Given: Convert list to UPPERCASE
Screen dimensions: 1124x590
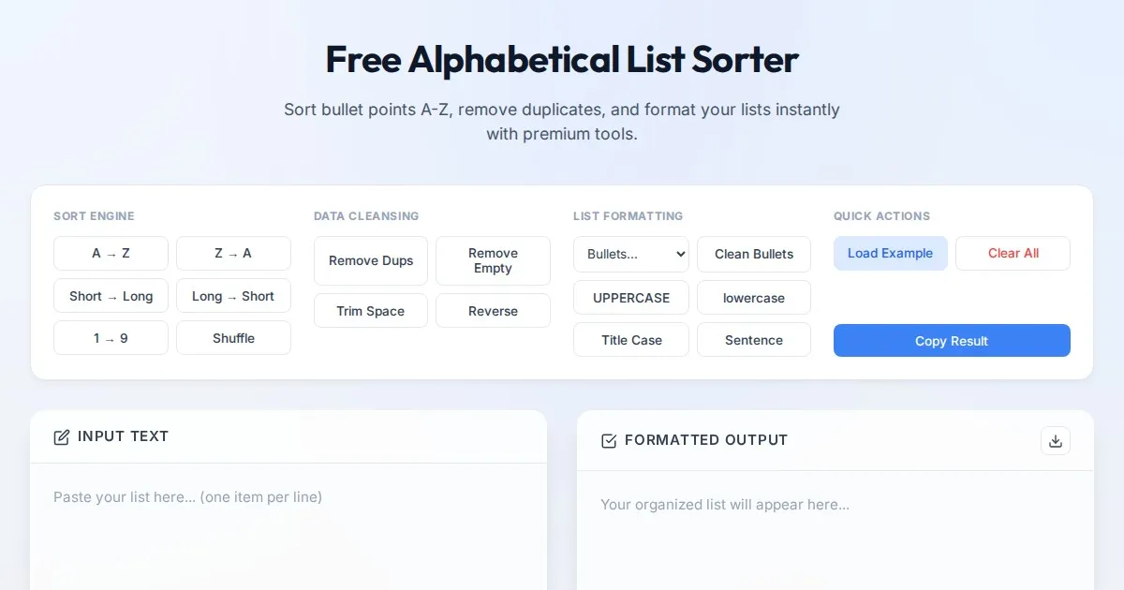Looking at the screenshot, I should pyautogui.click(x=630, y=298).
